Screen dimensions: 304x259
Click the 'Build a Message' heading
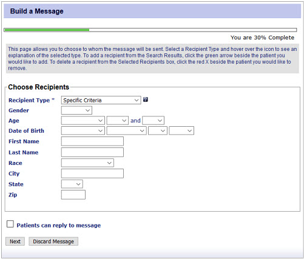point(36,11)
